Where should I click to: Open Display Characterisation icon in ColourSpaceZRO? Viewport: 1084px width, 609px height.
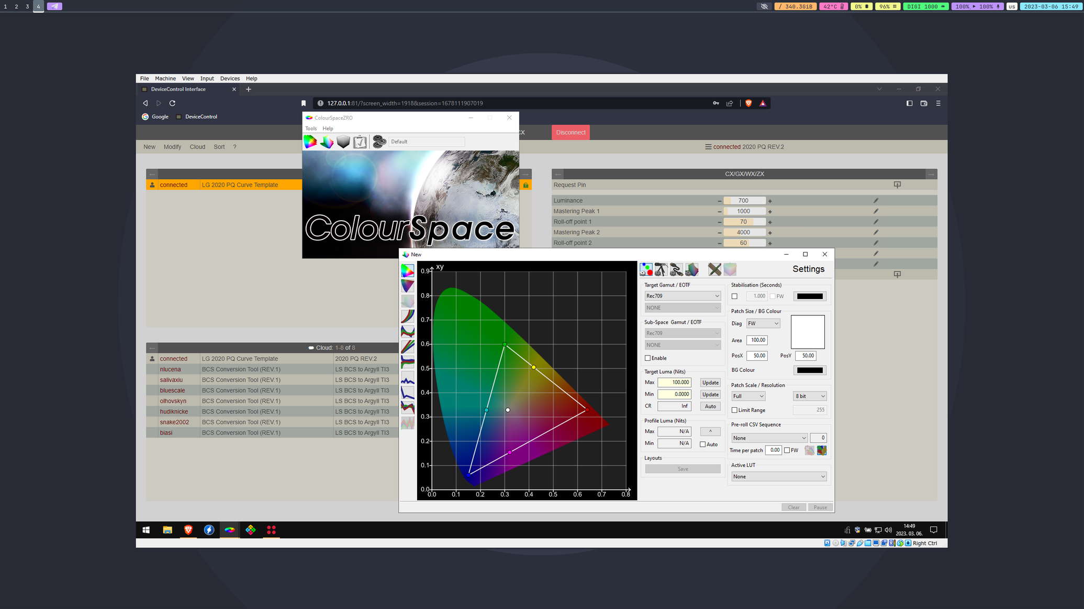[x=327, y=142]
